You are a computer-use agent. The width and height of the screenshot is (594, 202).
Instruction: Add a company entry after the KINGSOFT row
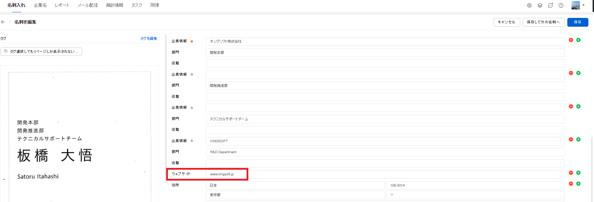pos(578,139)
